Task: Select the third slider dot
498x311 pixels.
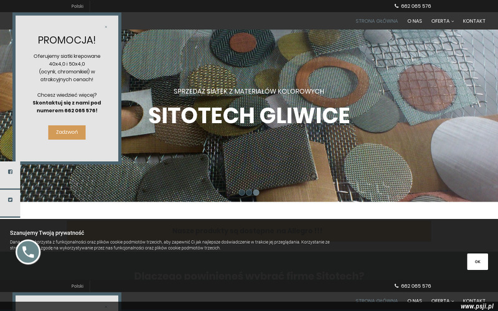Action: click(256, 192)
